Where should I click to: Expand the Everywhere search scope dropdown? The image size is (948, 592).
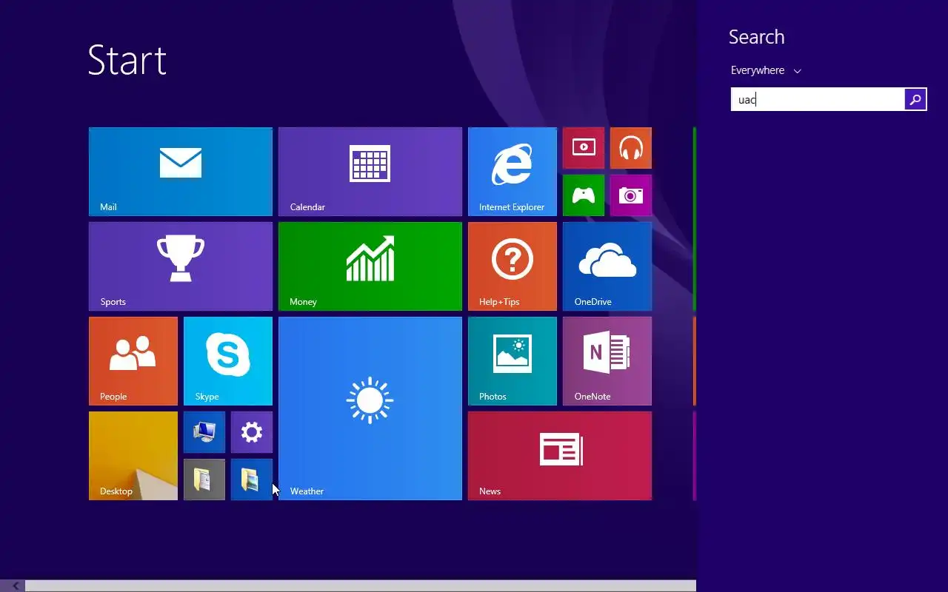pos(766,70)
